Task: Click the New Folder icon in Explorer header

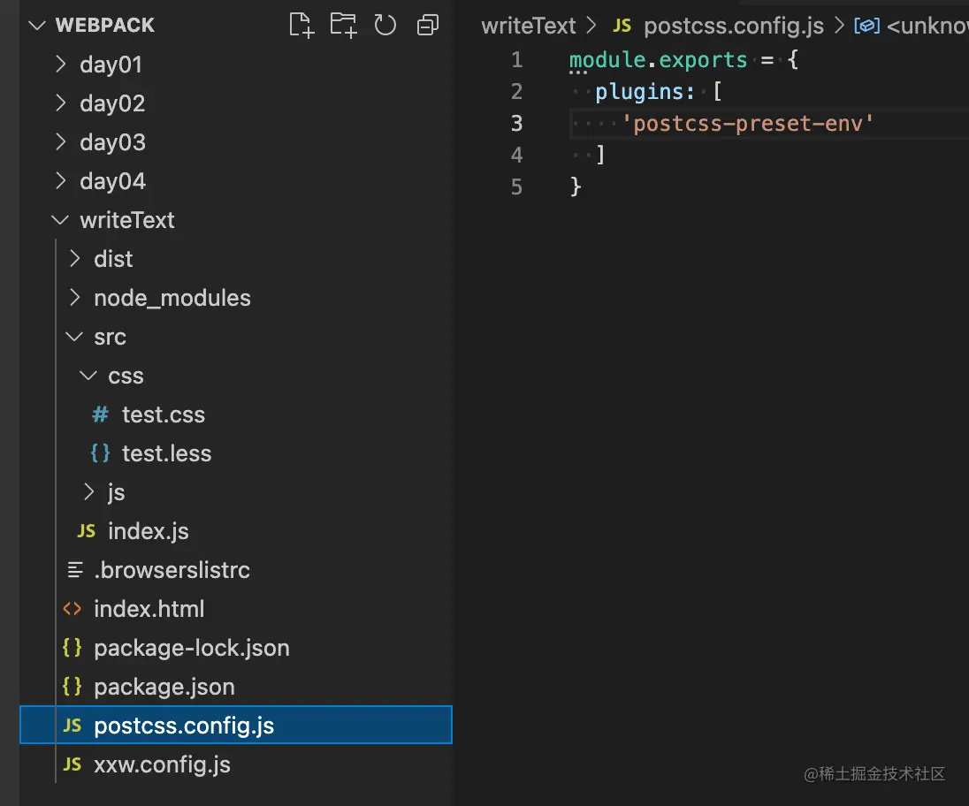Action: pos(343,25)
